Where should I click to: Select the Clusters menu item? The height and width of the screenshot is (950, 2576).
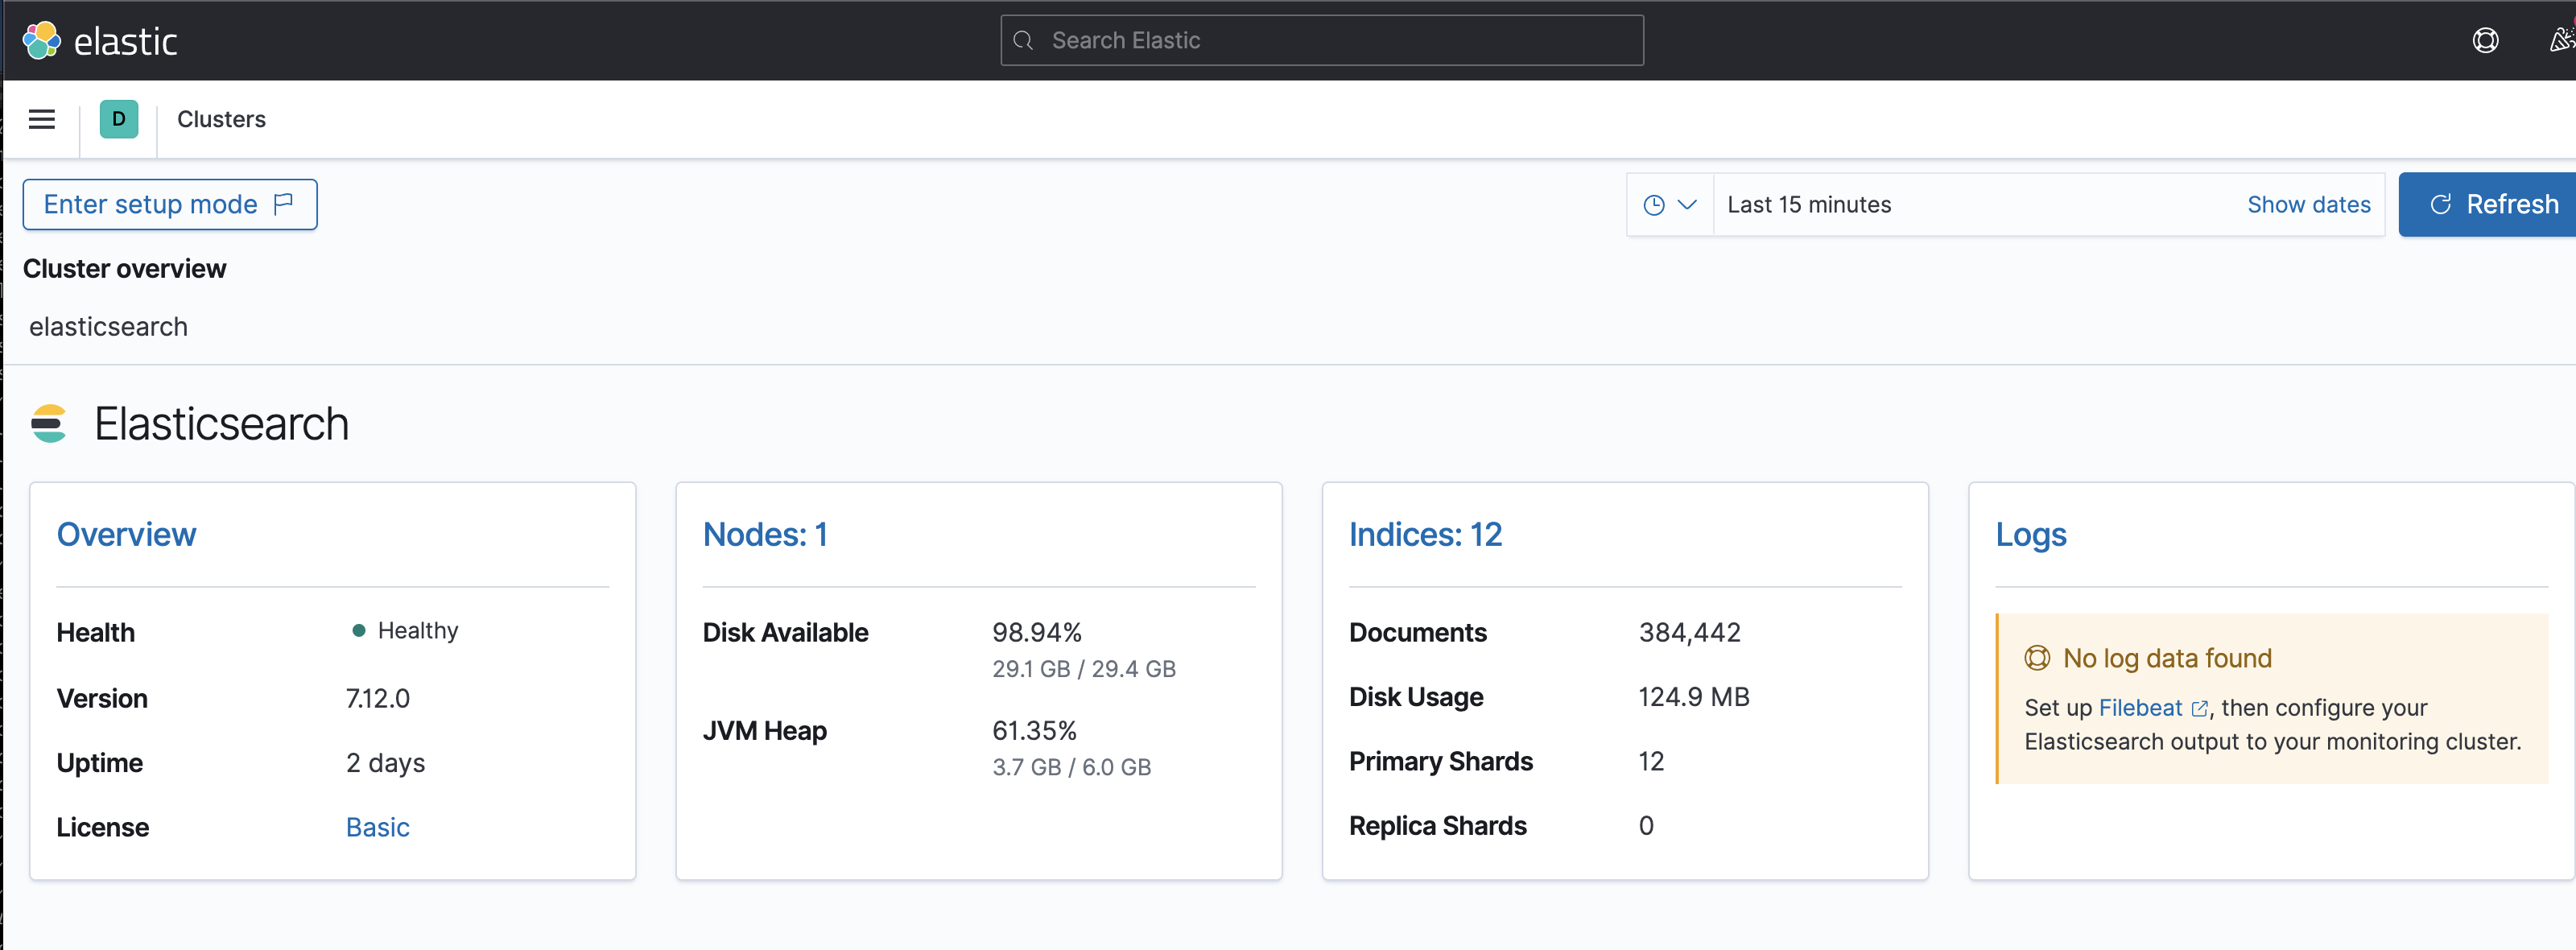tap(222, 118)
